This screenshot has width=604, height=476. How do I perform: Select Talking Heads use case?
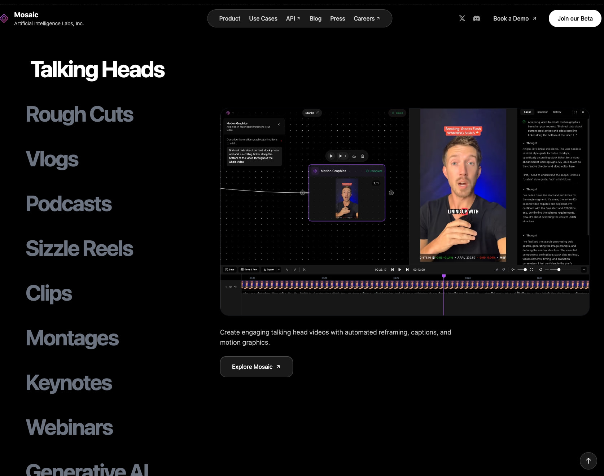tap(97, 70)
